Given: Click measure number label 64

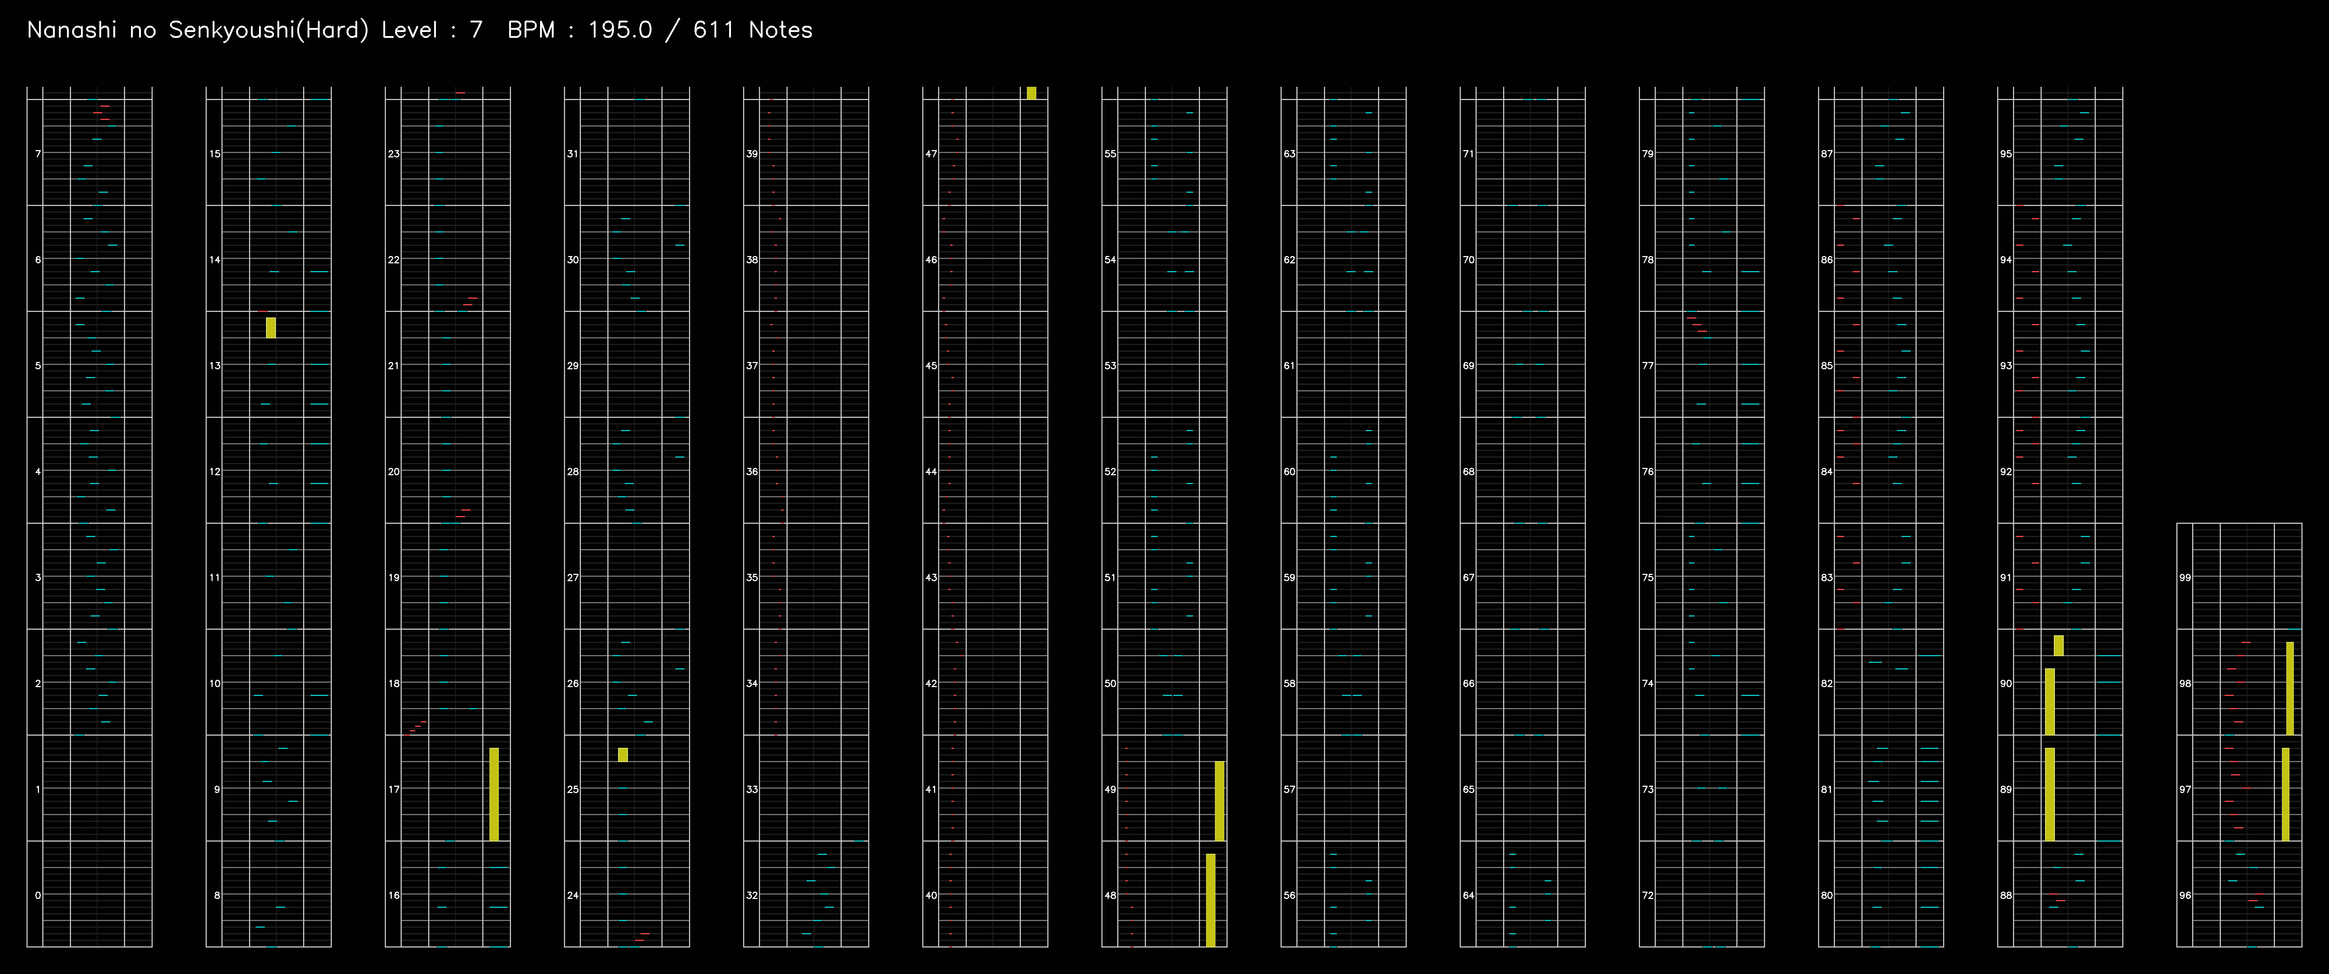Looking at the screenshot, I should (1468, 895).
